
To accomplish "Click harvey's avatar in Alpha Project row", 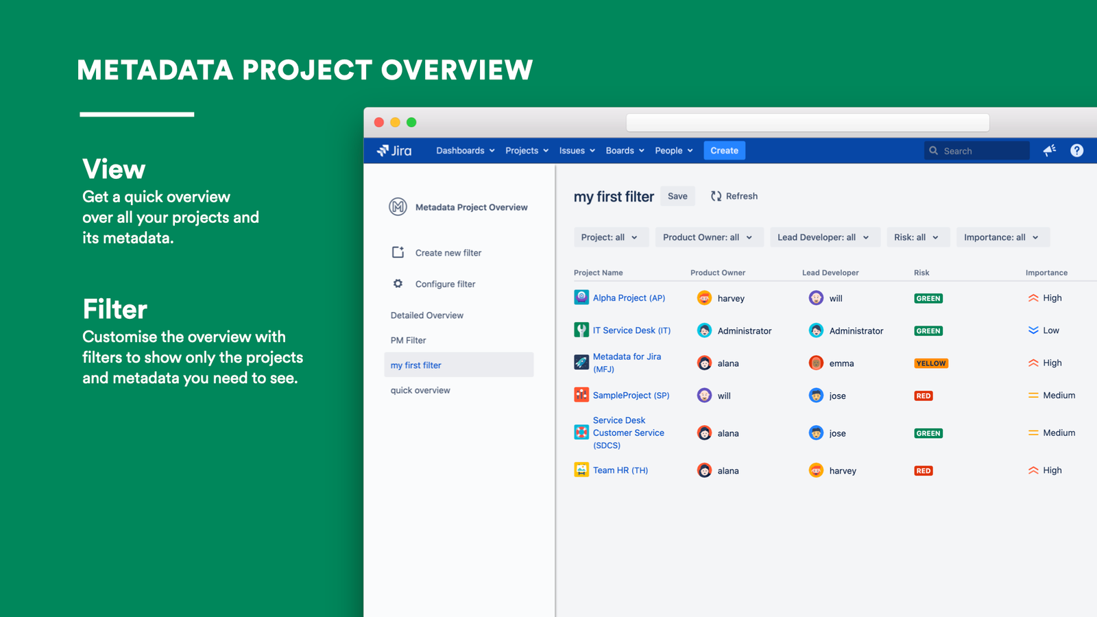I will (x=704, y=298).
